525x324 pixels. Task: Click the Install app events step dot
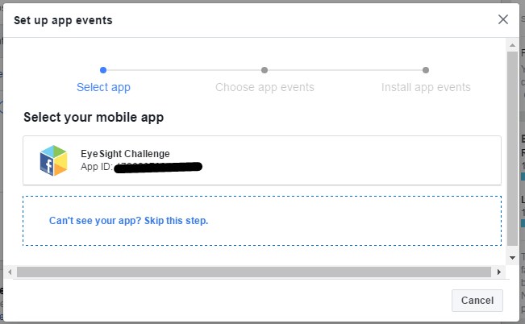point(426,70)
